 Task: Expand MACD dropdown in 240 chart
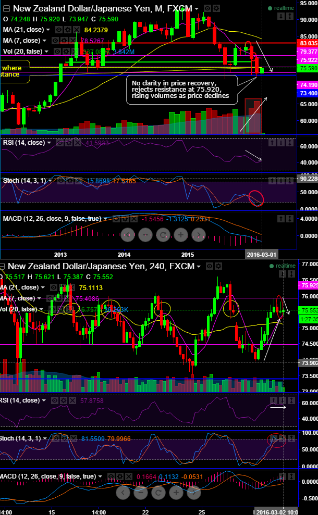100,476
